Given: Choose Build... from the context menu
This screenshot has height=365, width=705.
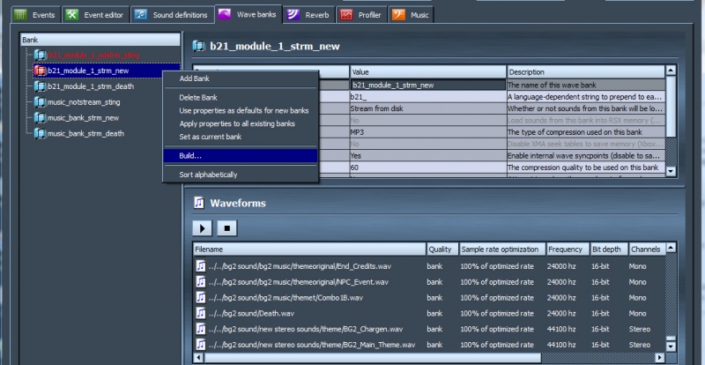Looking at the screenshot, I should pyautogui.click(x=190, y=156).
